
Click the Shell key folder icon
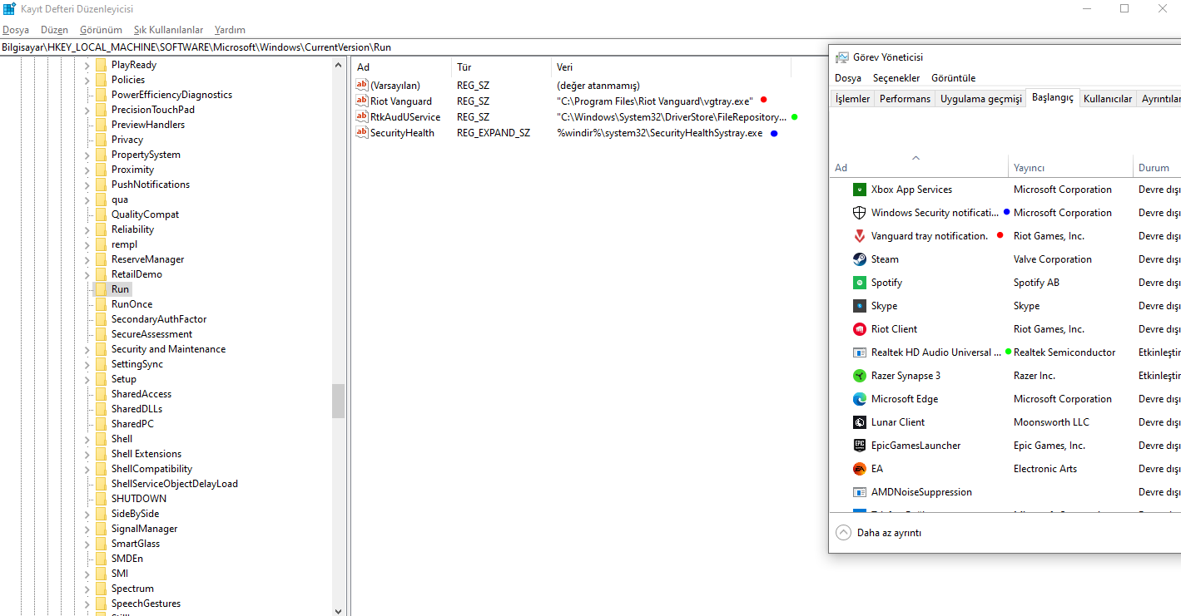101,439
